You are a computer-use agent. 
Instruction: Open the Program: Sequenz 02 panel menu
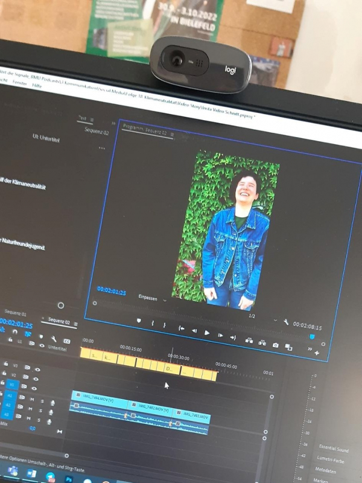coord(172,135)
